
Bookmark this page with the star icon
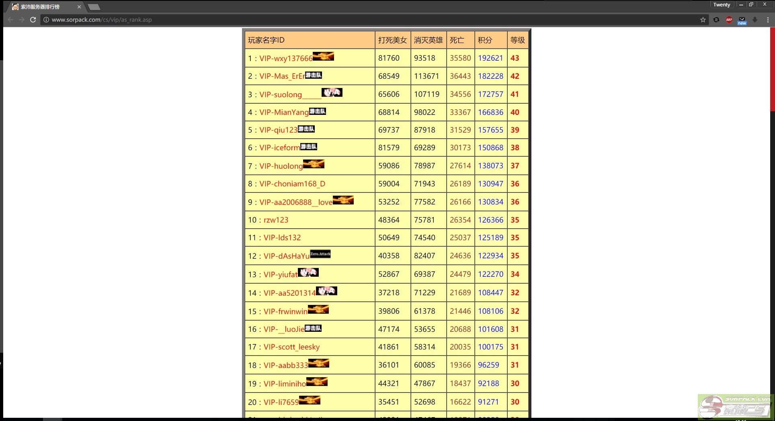pyautogui.click(x=703, y=20)
